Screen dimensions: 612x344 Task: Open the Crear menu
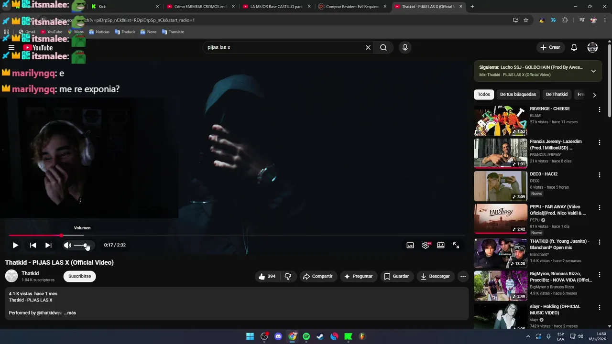coord(550,47)
